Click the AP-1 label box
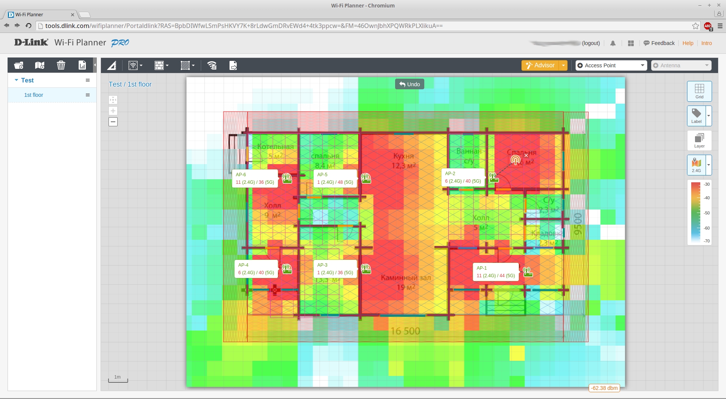 (496, 272)
